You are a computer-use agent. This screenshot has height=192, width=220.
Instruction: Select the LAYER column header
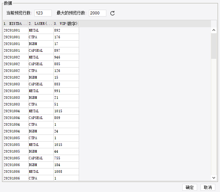[41, 24]
